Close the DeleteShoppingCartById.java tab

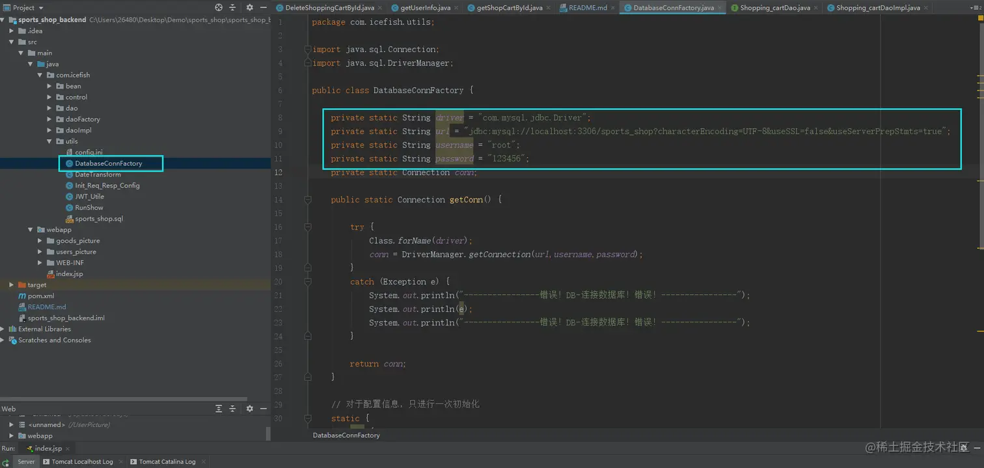pos(380,8)
